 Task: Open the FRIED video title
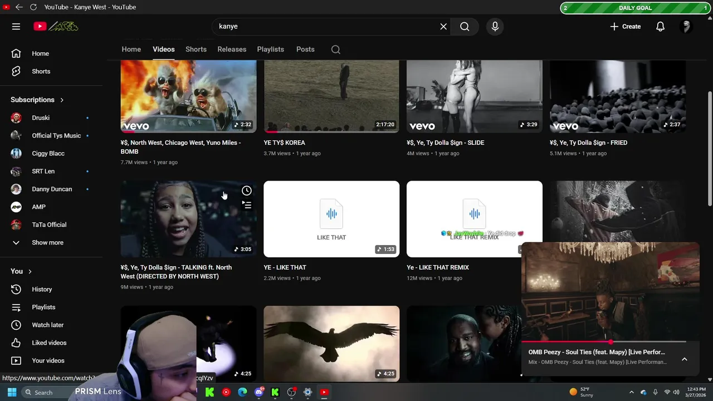click(x=589, y=143)
